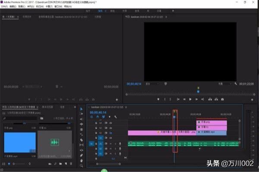The width and height of the screenshot is (259, 172).
Task: Open Program monitor playback resolution dropdown
Action: point(225,84)
